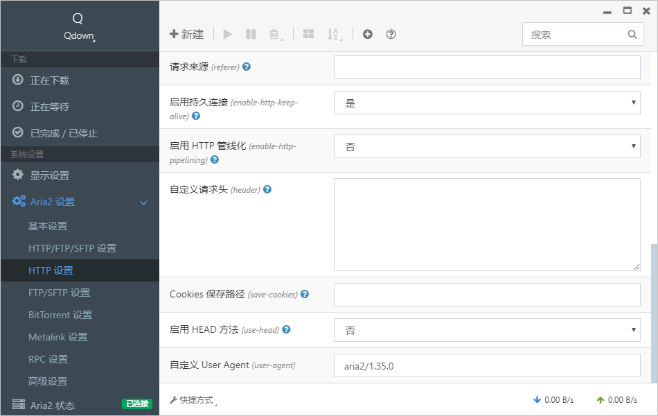The image size is (658, 416).
Task: Click the 自定义请求头 header textarea
Action: pyautogui.click(x=487, y=225)
